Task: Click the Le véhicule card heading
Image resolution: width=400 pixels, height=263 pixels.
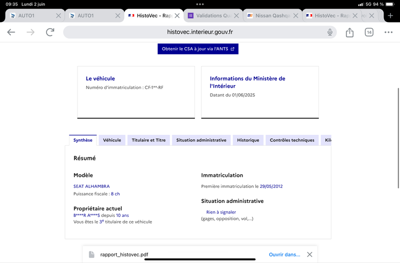Action: click(100, 79)
